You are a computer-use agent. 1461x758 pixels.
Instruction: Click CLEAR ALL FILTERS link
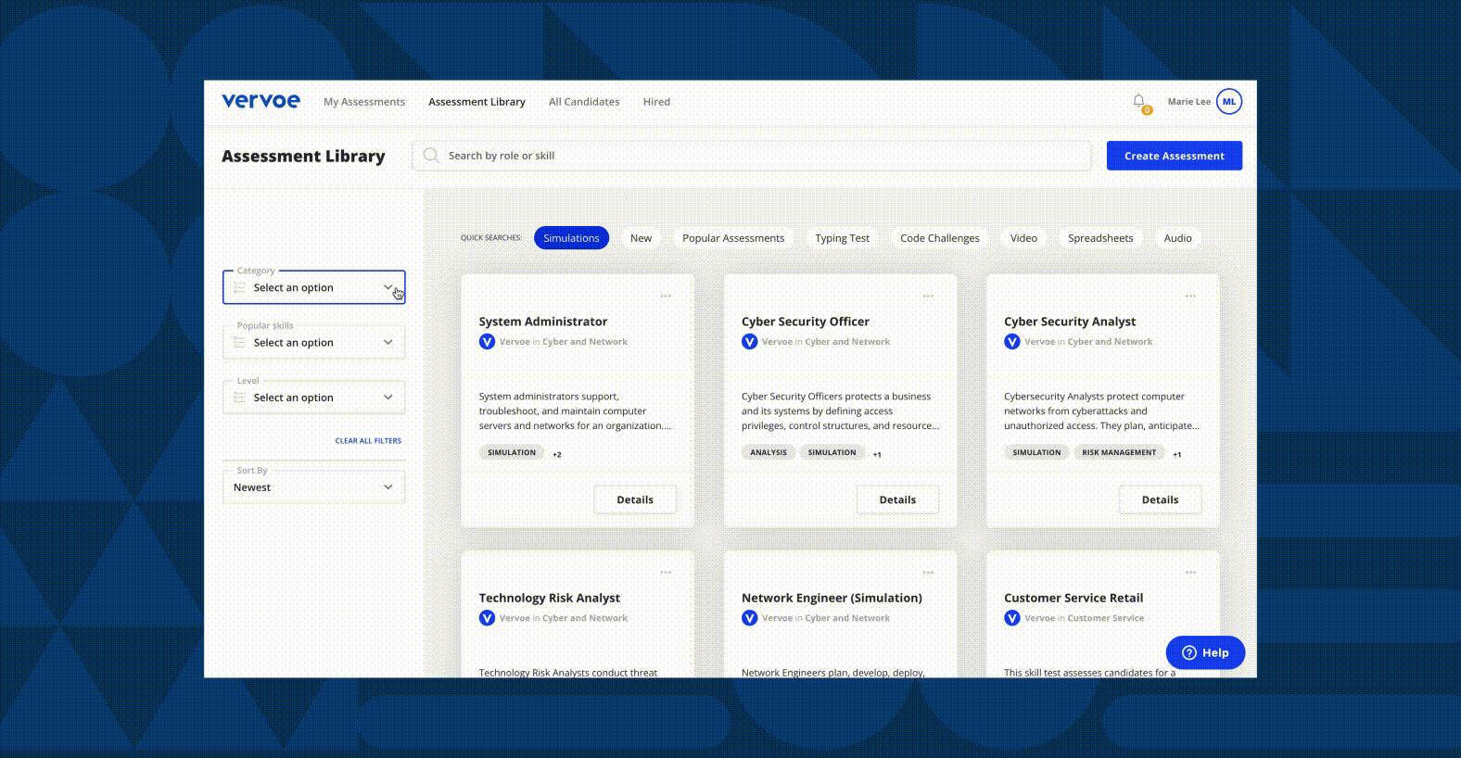click(x=368, y=441)
